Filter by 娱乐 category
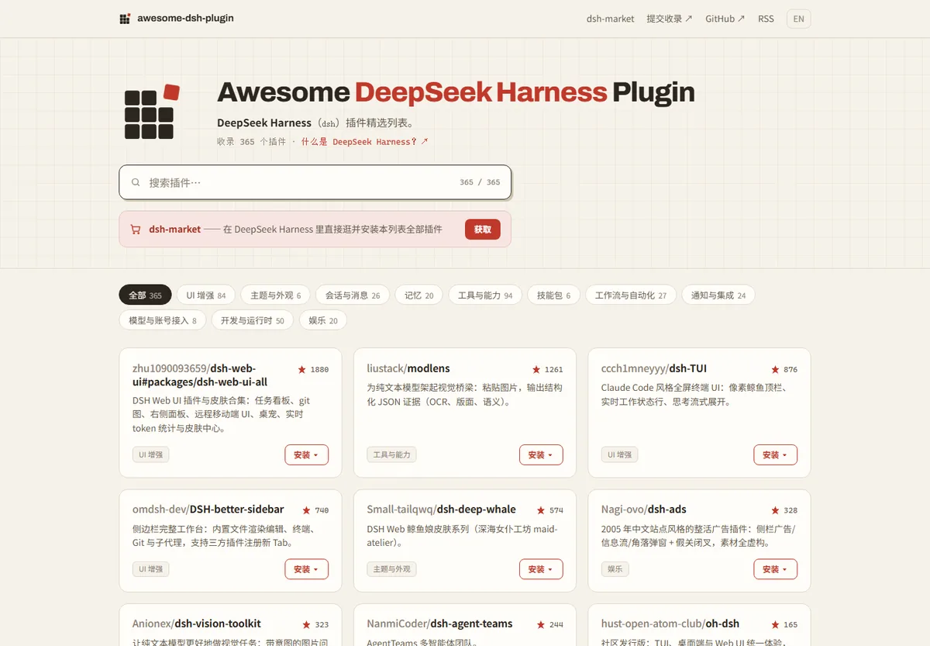930x646 pixels. coord(323,320)
